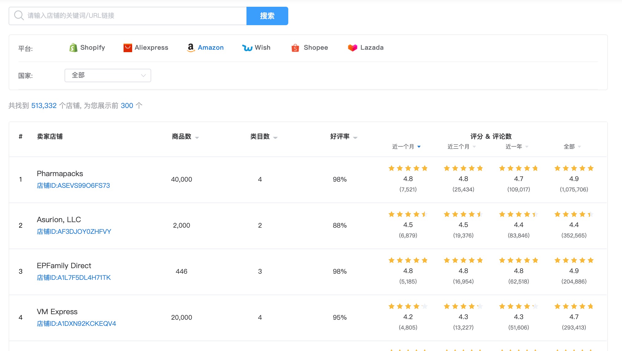Click the search magnifier icon
Image resolution: width=622 pixels, height=351 pixels.
[x=19, y=15]
